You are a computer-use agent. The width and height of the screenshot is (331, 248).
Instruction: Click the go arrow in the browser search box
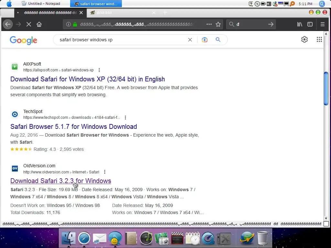[271, 24]
